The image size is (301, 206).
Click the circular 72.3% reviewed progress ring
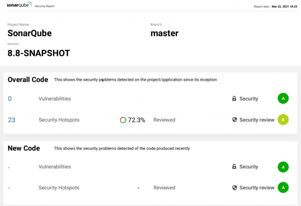(x=123, y=120)
